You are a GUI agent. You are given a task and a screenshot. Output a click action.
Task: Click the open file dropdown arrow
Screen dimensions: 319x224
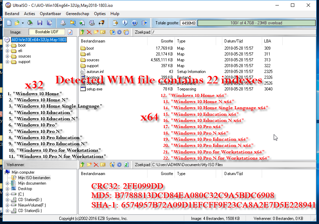point(23,23)
